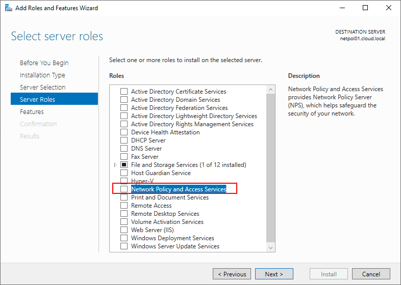The width and height of the screenshot is (401, 285).
Task: Select the Hyper-V role label
Action: 142,181
